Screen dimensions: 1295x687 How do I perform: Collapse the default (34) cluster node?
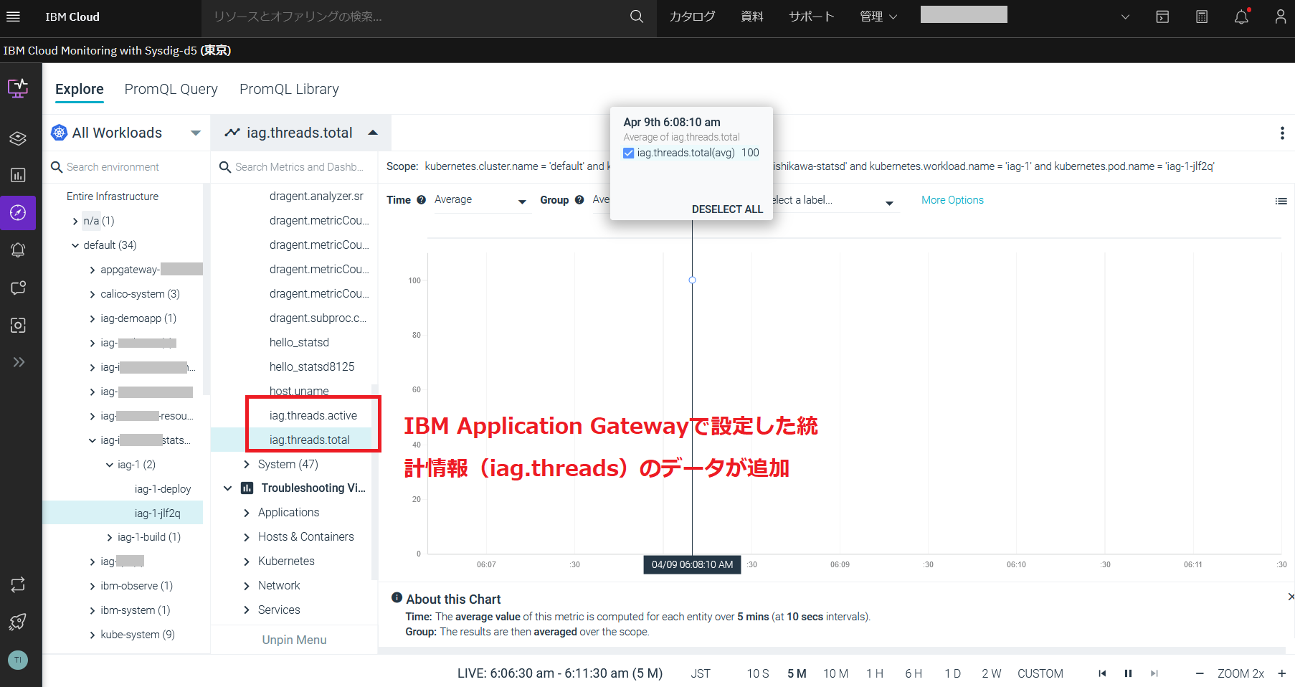[x=75, y=245]
